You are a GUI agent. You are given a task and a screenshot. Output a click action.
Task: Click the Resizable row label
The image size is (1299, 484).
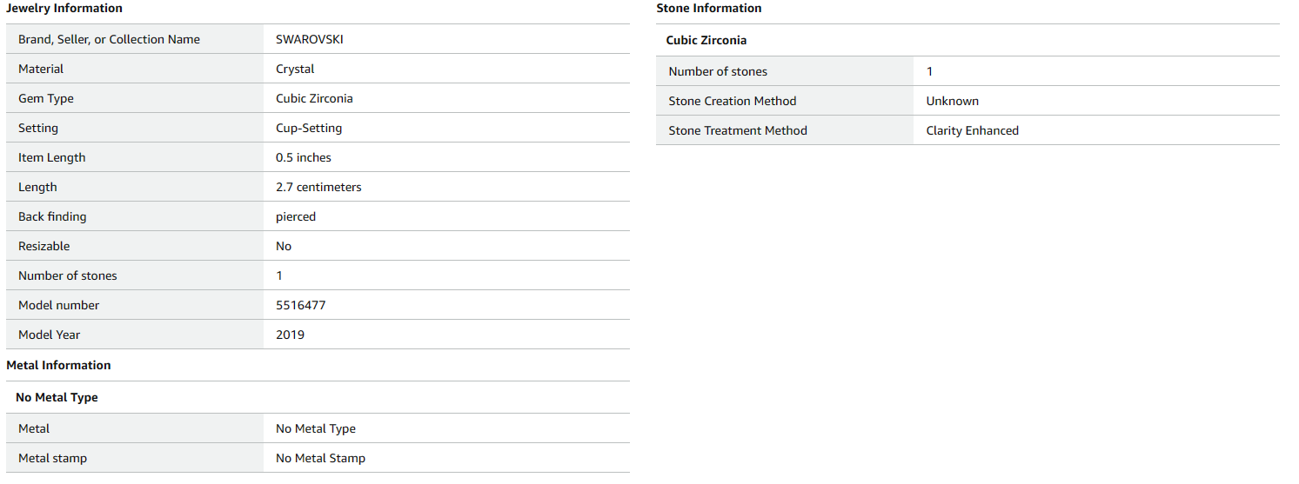click(x=44, y=246)
